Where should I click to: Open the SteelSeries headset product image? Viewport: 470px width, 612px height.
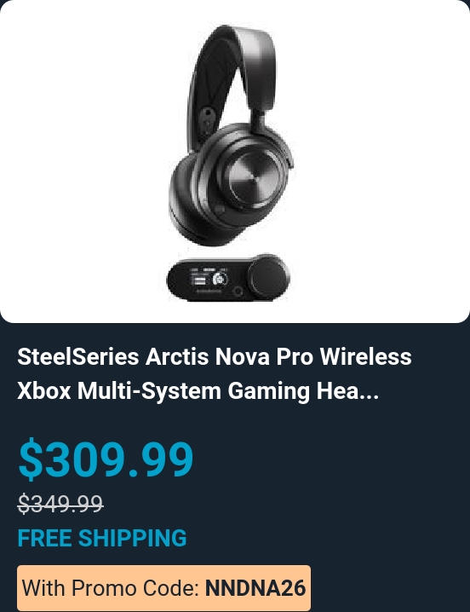tap(235, 161)
